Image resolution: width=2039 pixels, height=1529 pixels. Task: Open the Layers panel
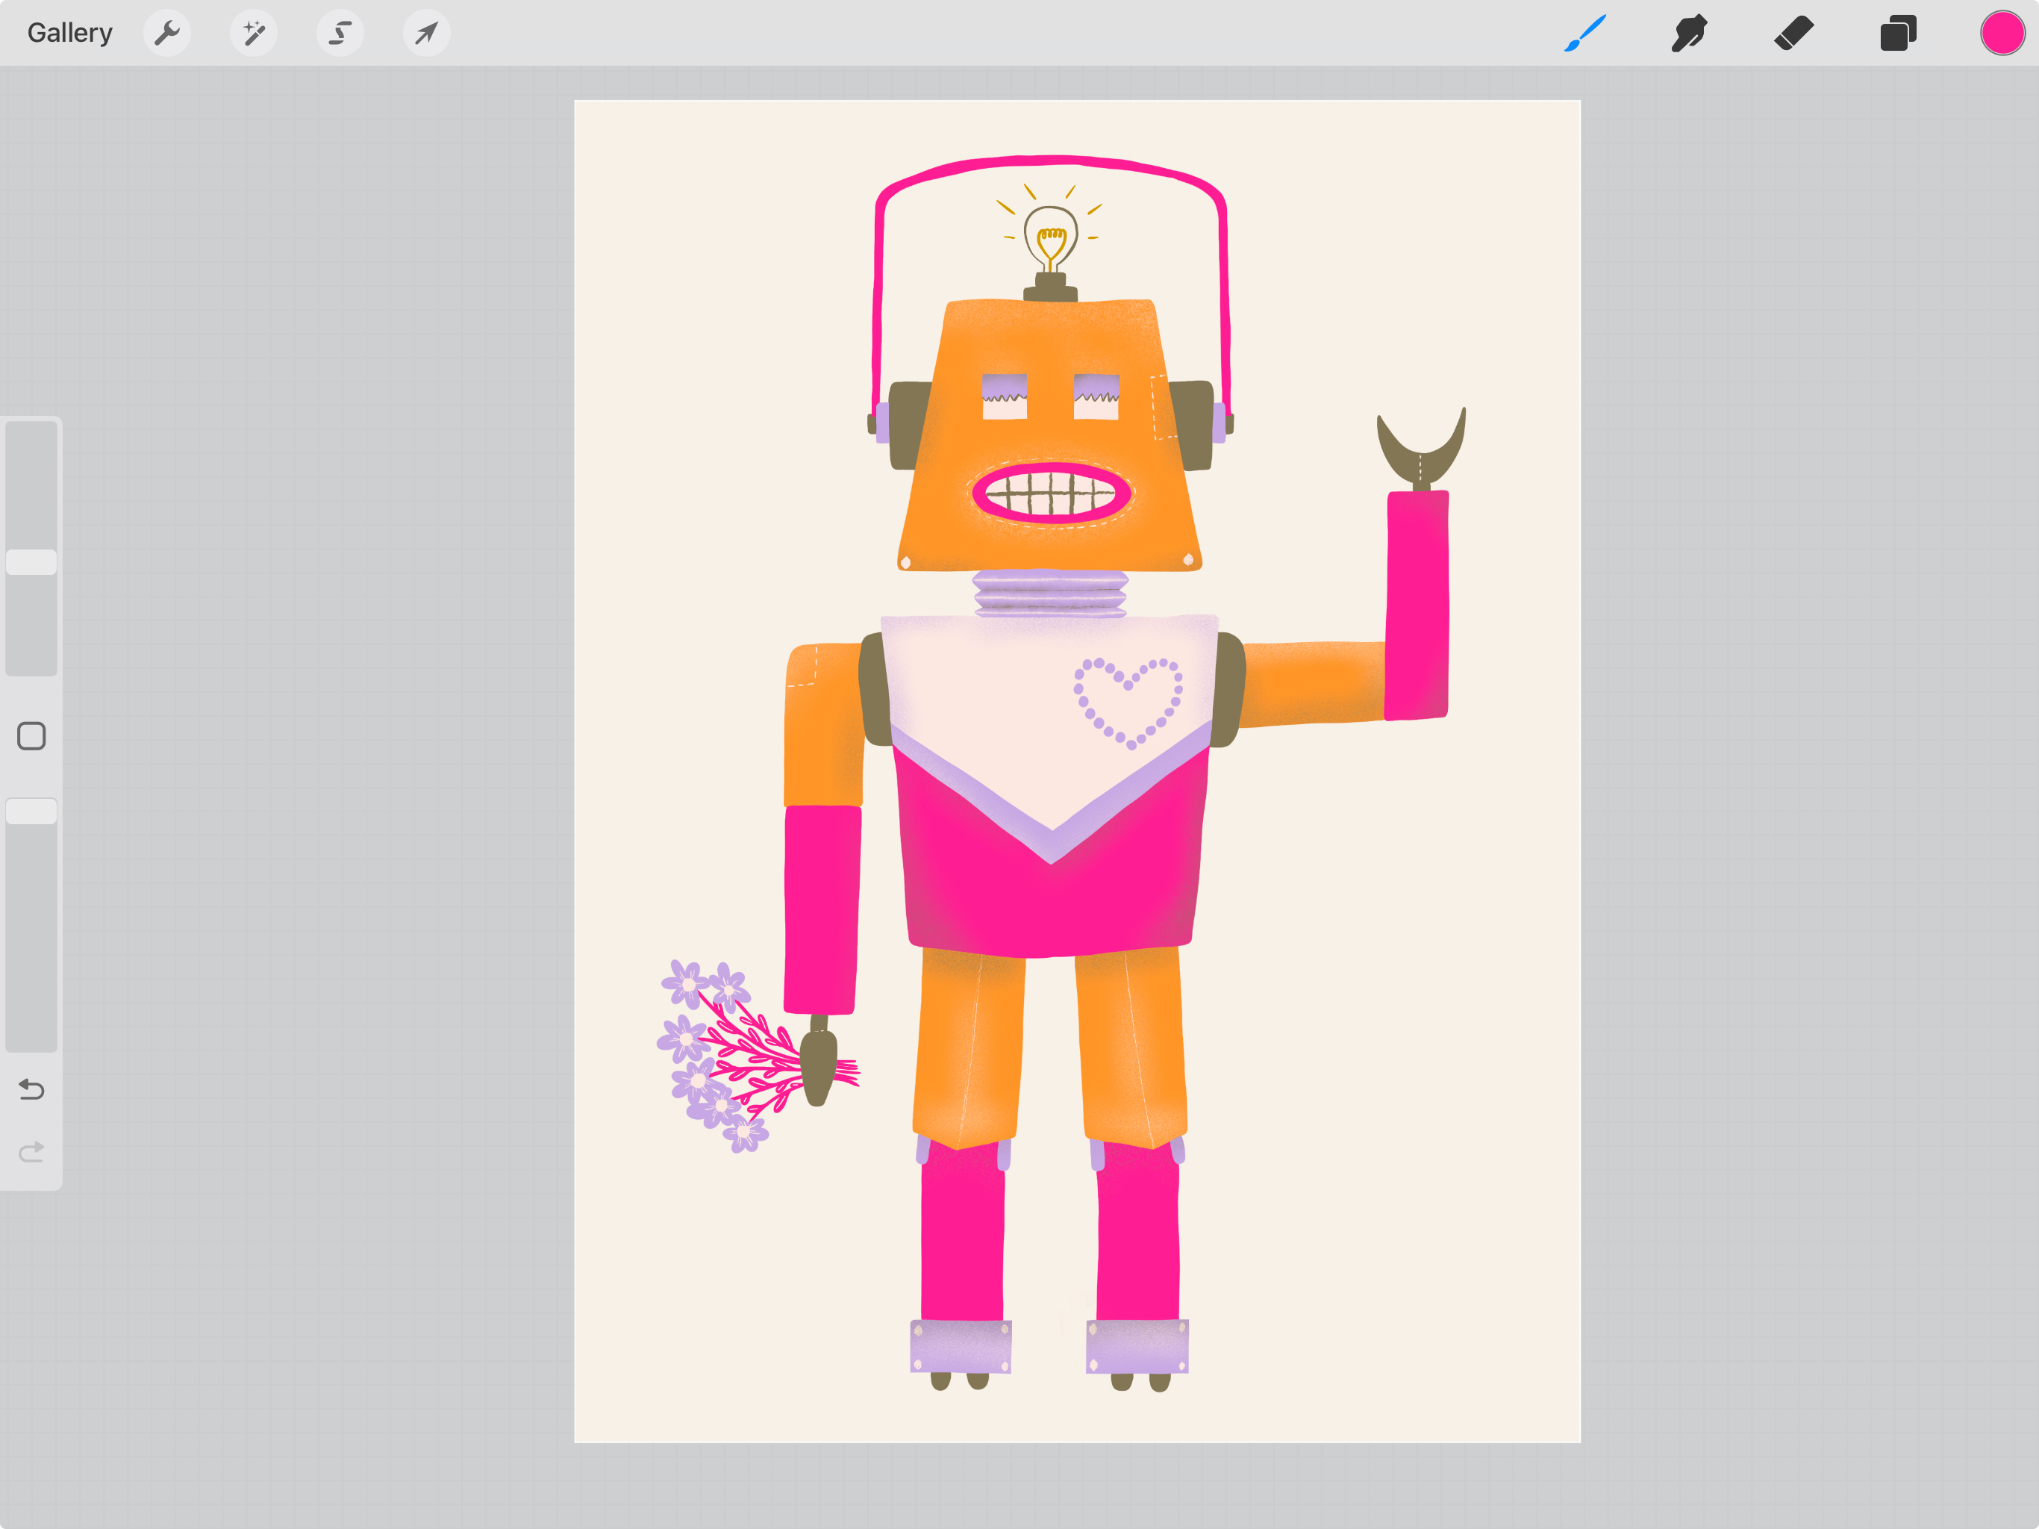1898,33
